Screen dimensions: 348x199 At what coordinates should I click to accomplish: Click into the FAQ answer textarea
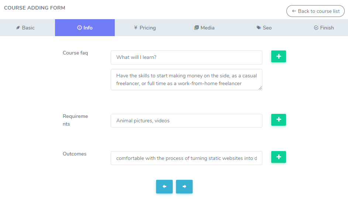point(186,80)
